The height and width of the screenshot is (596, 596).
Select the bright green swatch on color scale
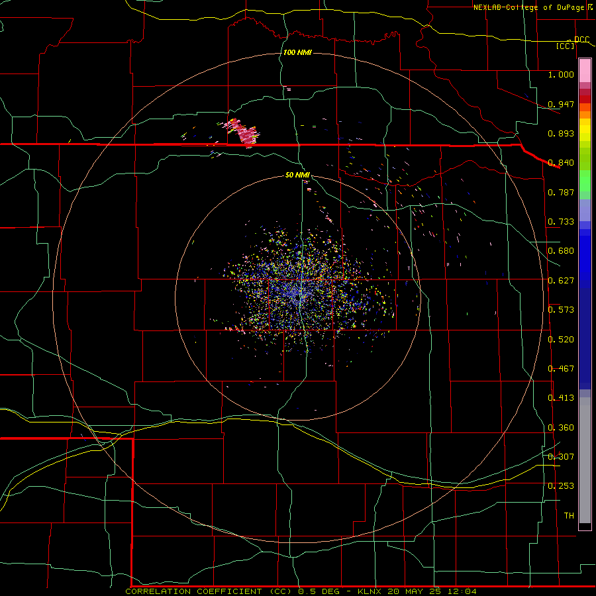tap(585, 181)
